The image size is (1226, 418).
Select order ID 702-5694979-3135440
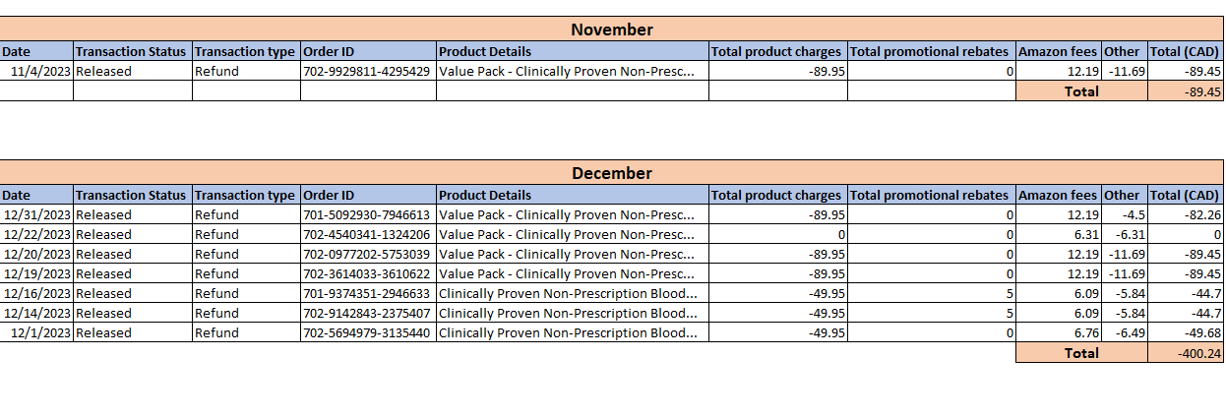[366, 332]
